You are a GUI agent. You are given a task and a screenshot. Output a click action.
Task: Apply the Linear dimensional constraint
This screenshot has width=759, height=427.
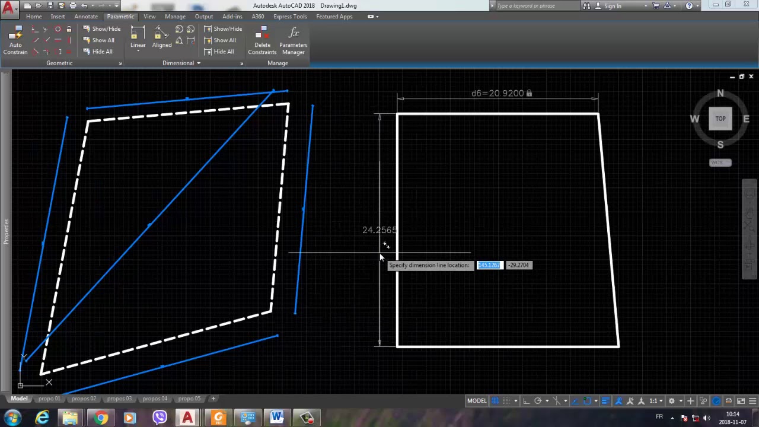(138, 38)
